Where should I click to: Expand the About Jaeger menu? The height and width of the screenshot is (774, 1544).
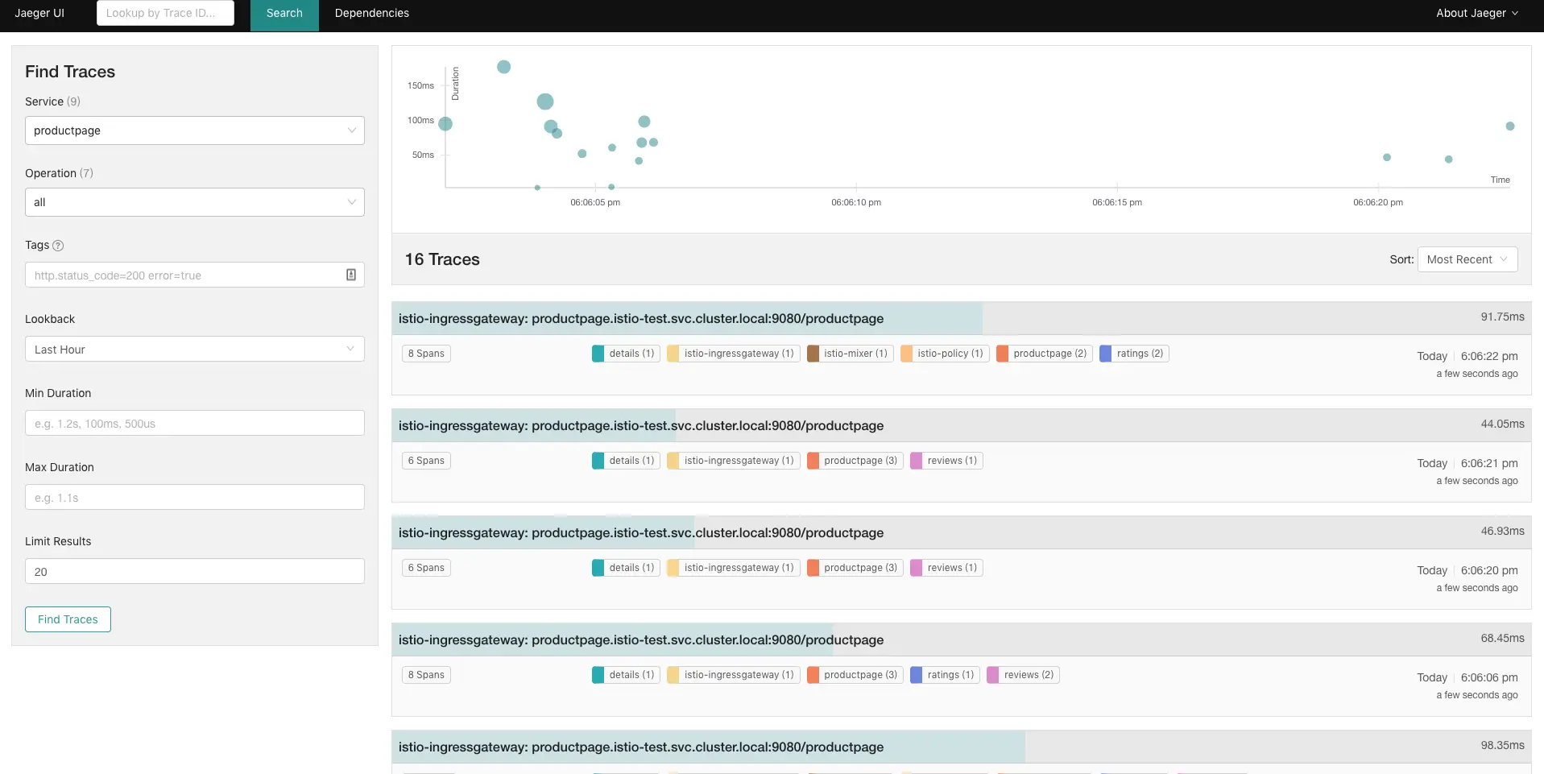tap(1477, 13)
